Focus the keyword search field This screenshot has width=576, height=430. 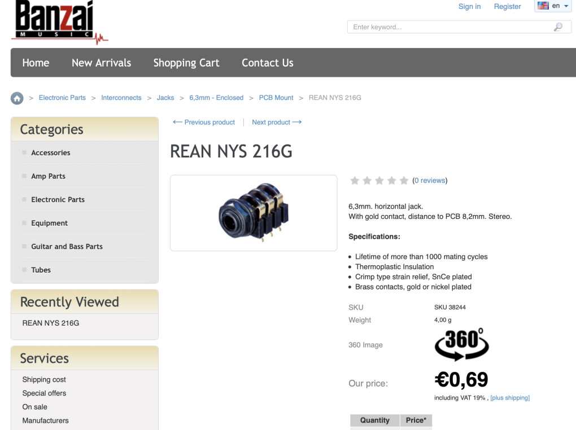click(459, 27)
